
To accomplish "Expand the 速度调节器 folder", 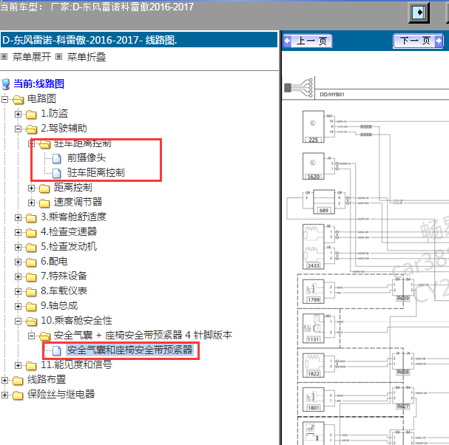I will point(31,203).
